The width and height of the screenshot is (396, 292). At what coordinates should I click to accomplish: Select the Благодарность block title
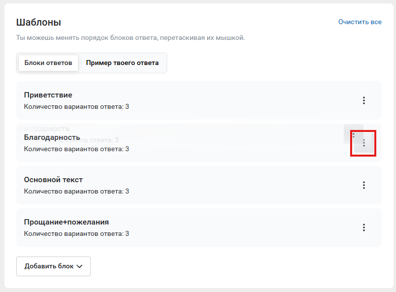pyautogui.click(x=52, y=137)
